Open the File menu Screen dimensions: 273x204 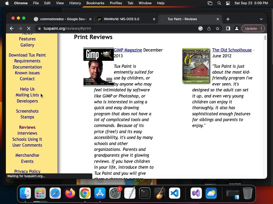[36, 3]
